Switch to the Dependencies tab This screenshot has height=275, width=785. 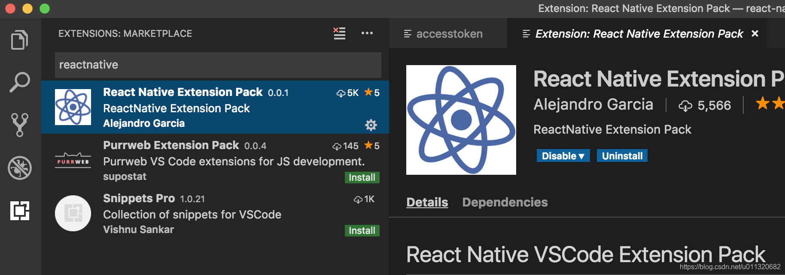[505, 202]
